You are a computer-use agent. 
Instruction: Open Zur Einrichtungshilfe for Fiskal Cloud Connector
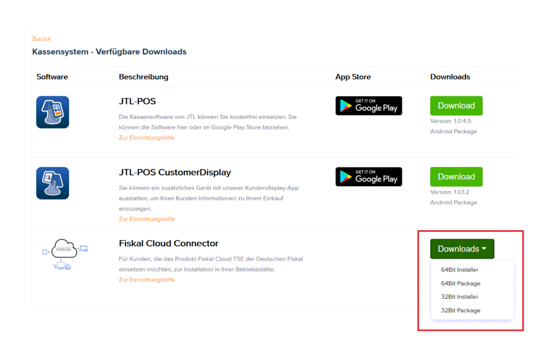click(146, 279)
